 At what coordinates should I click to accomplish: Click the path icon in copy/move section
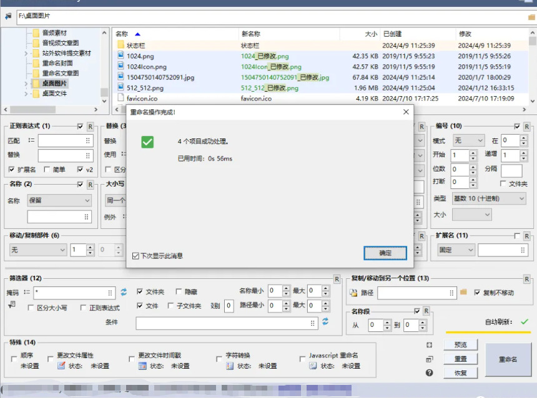(353, 293)
